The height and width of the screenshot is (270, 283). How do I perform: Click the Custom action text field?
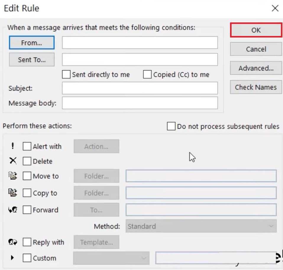tap(216, 258)
